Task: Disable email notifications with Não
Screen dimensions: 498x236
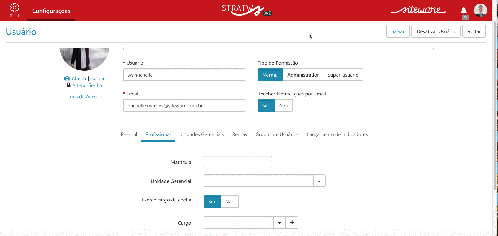Action: click(x=284, y=105)
